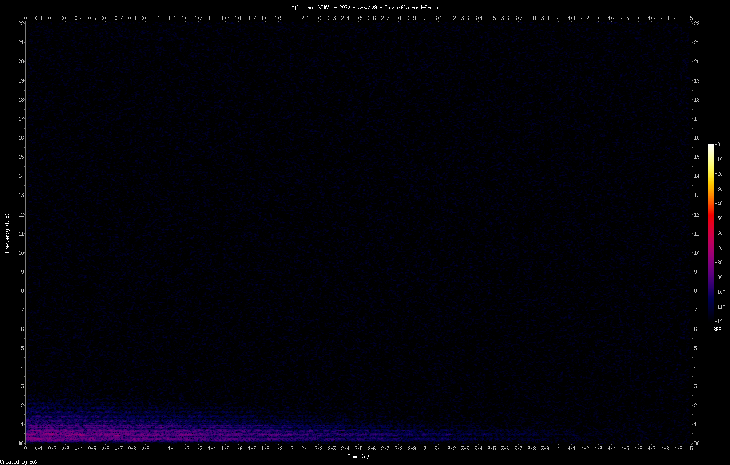Click the "-30" legend value
The width and height of the screenshot is (730, 465).
[x=719, y=189]
